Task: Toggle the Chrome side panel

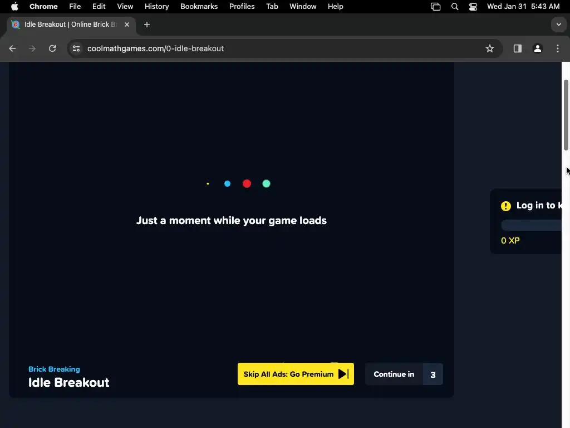Action: click(x=518, y=48)
